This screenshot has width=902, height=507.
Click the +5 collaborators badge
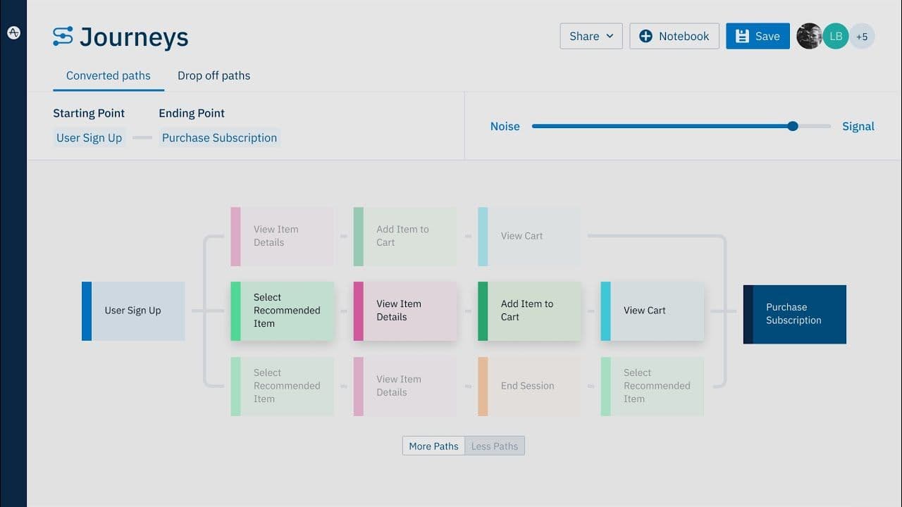point(862,36)
